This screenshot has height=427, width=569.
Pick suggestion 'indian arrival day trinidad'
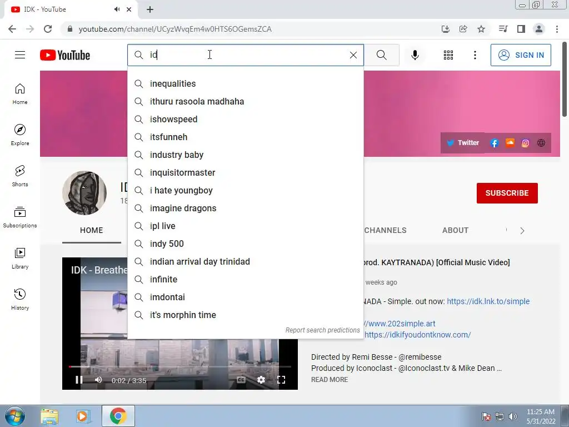pyautogui.click(x=246, y=261)
